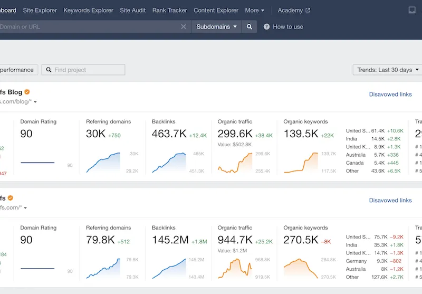This screenshot has height=294, width=422.
Task: Open Disavowed links for Blog project
Action: coord(390,94)
